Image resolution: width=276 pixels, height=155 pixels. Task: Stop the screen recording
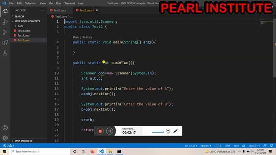pyautogui.click(x=100, y=131)
